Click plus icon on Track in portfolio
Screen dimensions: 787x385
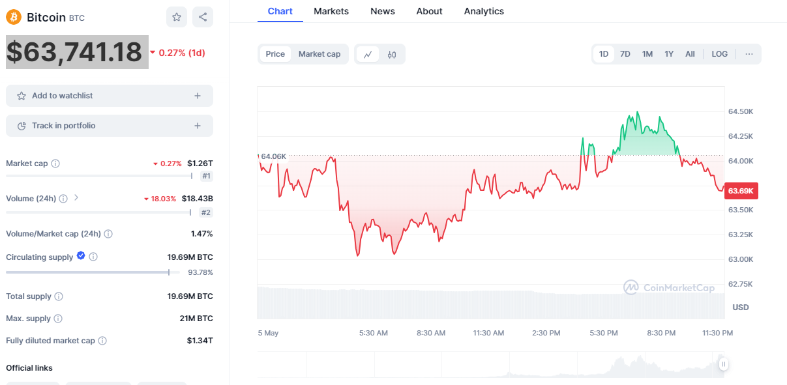[198, 126]
